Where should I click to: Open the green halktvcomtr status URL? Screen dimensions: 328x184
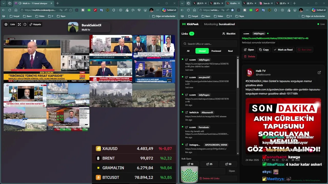point(275,38)
